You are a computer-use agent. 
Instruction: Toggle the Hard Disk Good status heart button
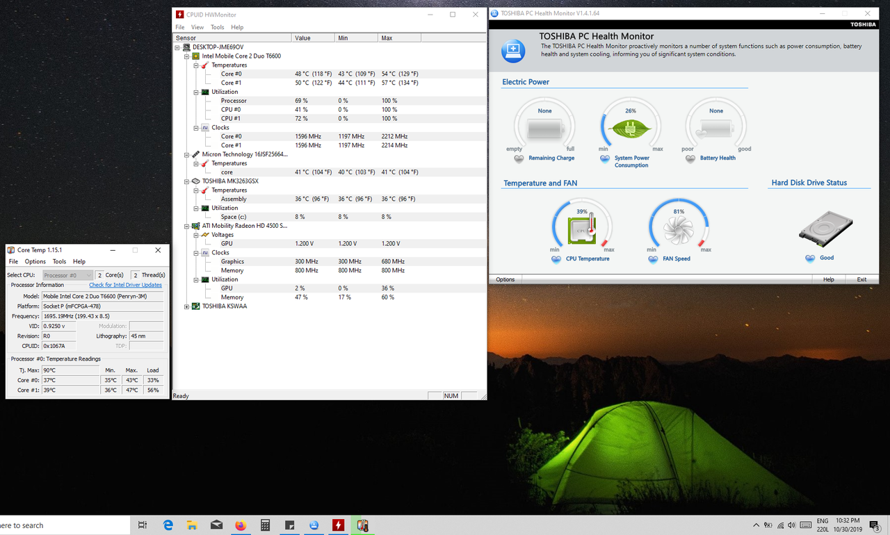click(x=810, y=258)
